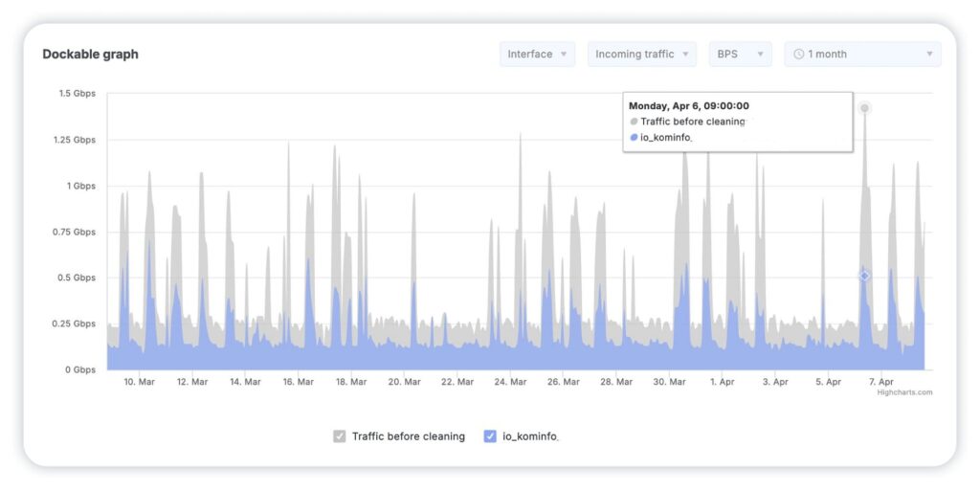Screen dimensions: 980x490
Task: Click the 24. Mar date label
Action: coord(510,382)
